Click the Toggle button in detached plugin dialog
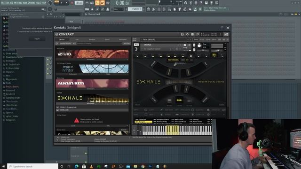Viewport: 301px width, 169px height. (37, 38)
